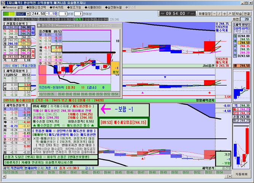Select the tilde curve drawing tool
This screenshot has width=254, height=183.
[214, 14]
